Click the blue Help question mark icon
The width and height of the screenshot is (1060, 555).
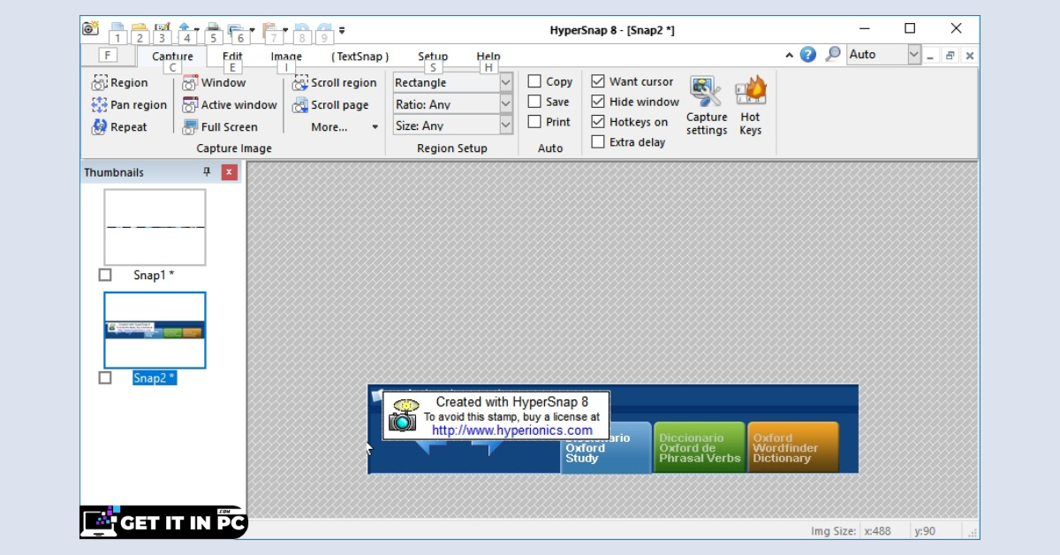click(808, 55)
